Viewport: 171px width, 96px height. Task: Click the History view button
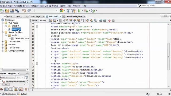pos(43,21)
